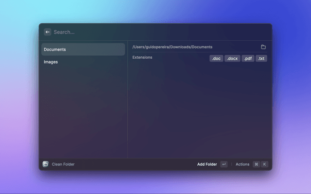Select the Documents folder entry
The width and height of the screenshot is (311, 194).
83,49
